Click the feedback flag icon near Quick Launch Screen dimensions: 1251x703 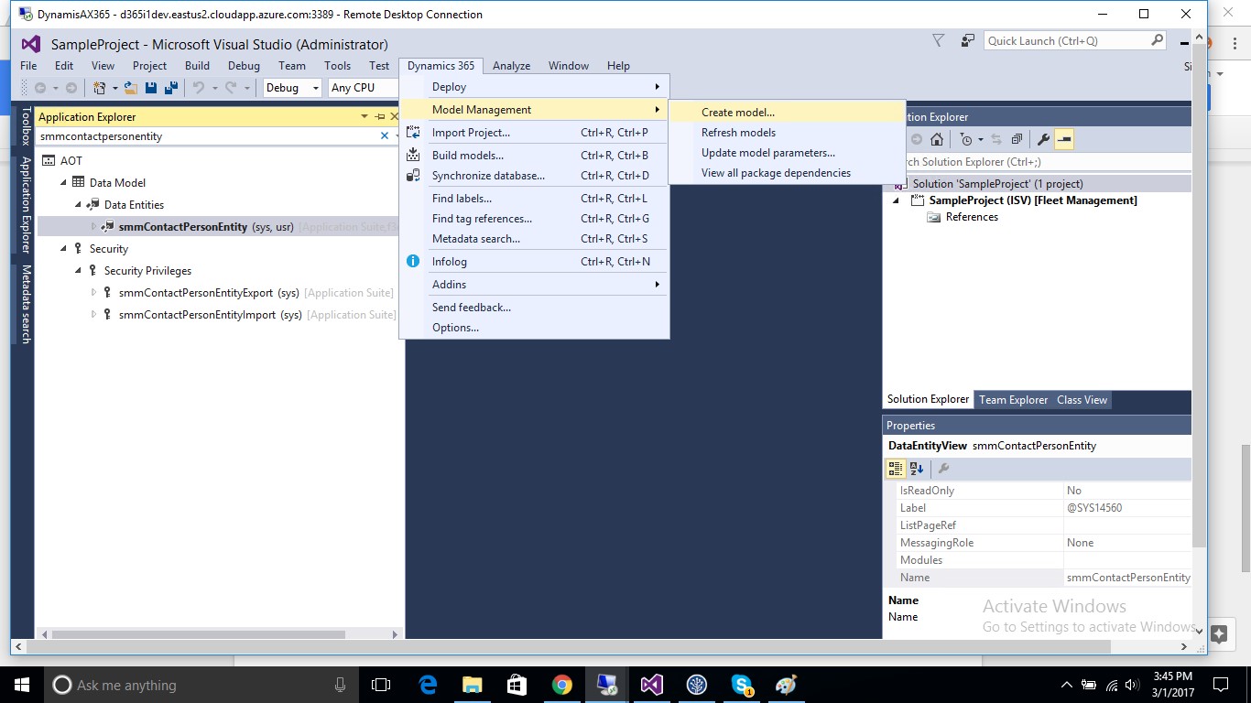click(967, 40)
